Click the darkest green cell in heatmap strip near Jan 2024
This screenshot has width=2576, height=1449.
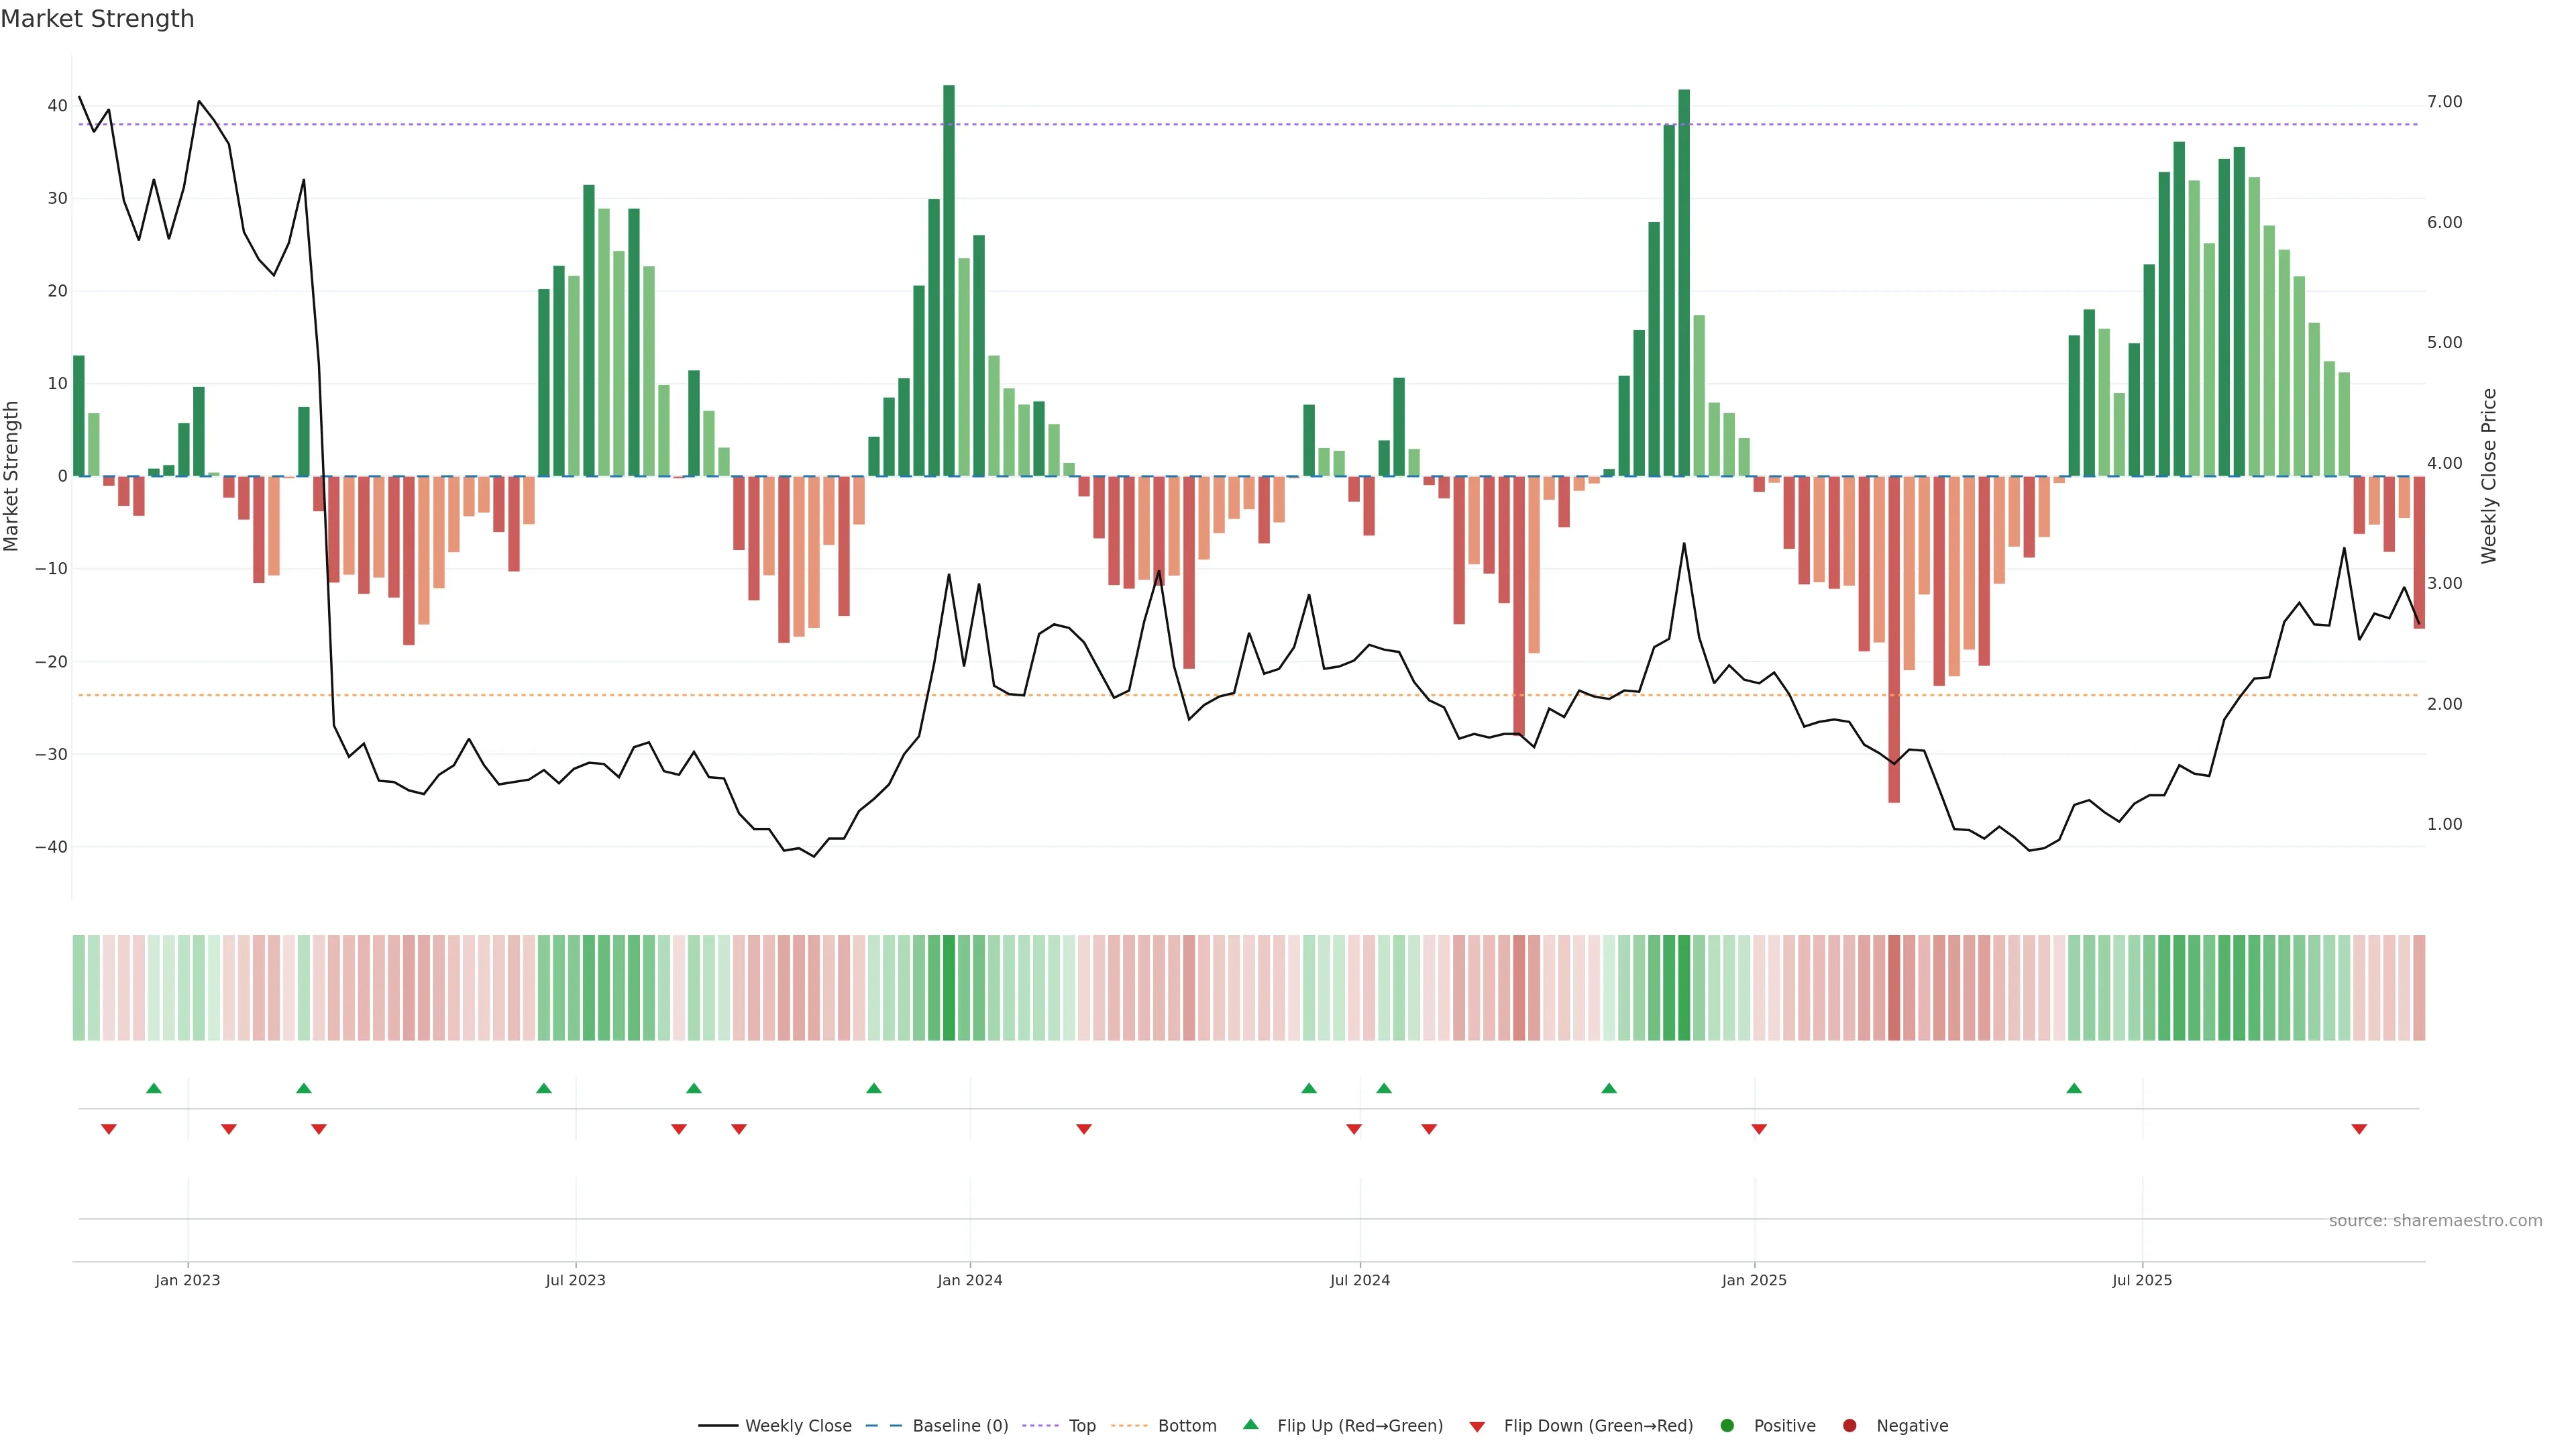click(x=949, y=987)
